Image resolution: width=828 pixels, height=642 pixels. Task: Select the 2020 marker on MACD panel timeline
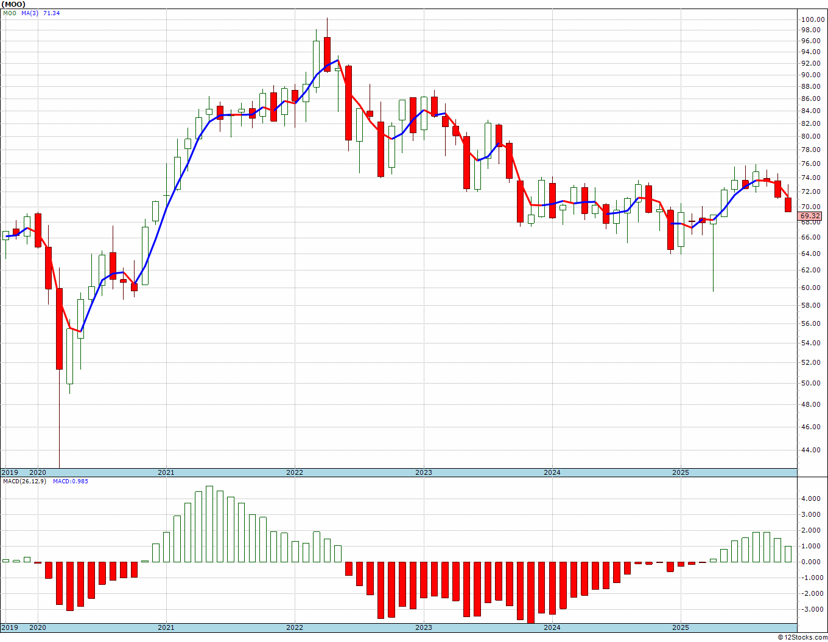pyautogui.click(x=38, y=627)
